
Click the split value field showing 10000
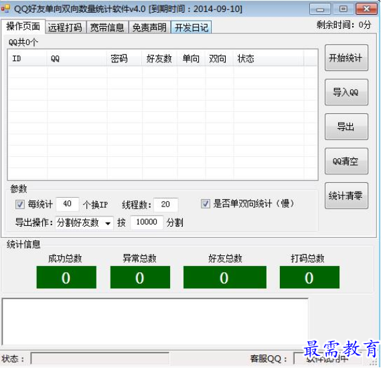click(147, 223)
